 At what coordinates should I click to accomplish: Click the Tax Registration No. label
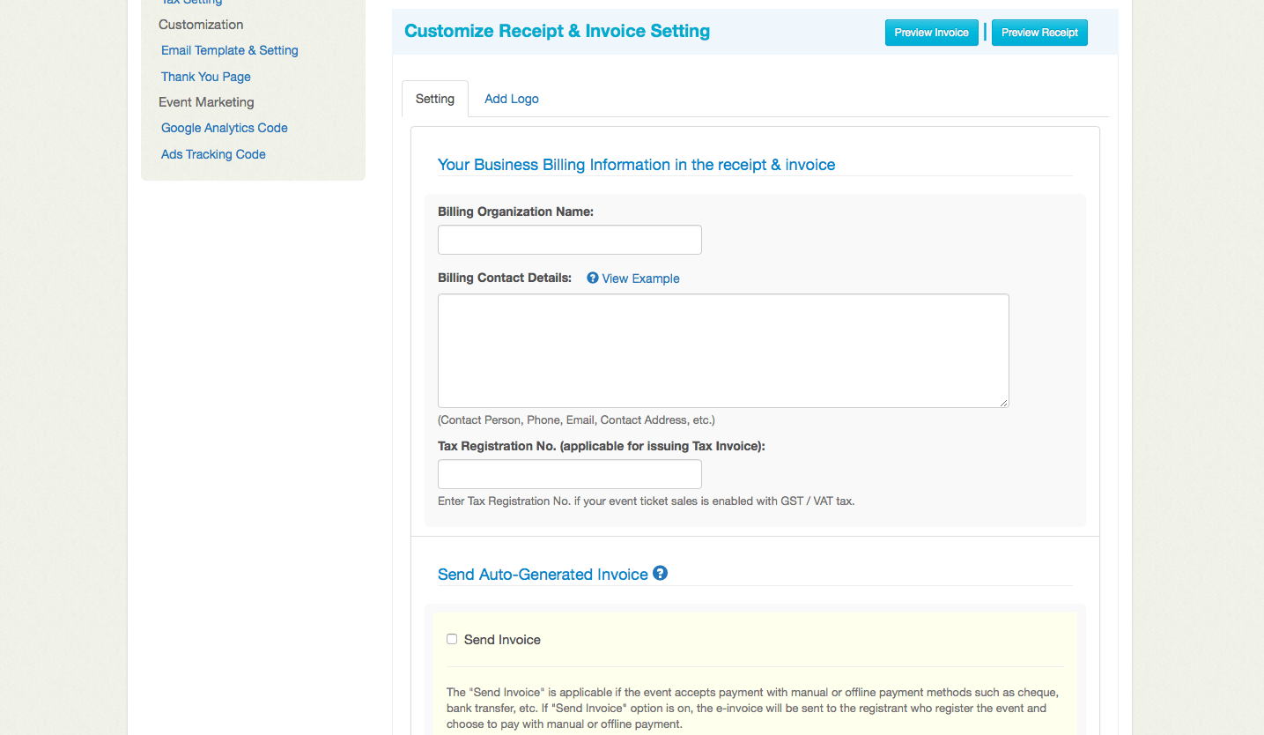click(x=602, y=446)
